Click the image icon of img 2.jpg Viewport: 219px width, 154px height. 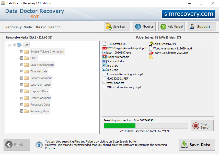tap(105, 70)
